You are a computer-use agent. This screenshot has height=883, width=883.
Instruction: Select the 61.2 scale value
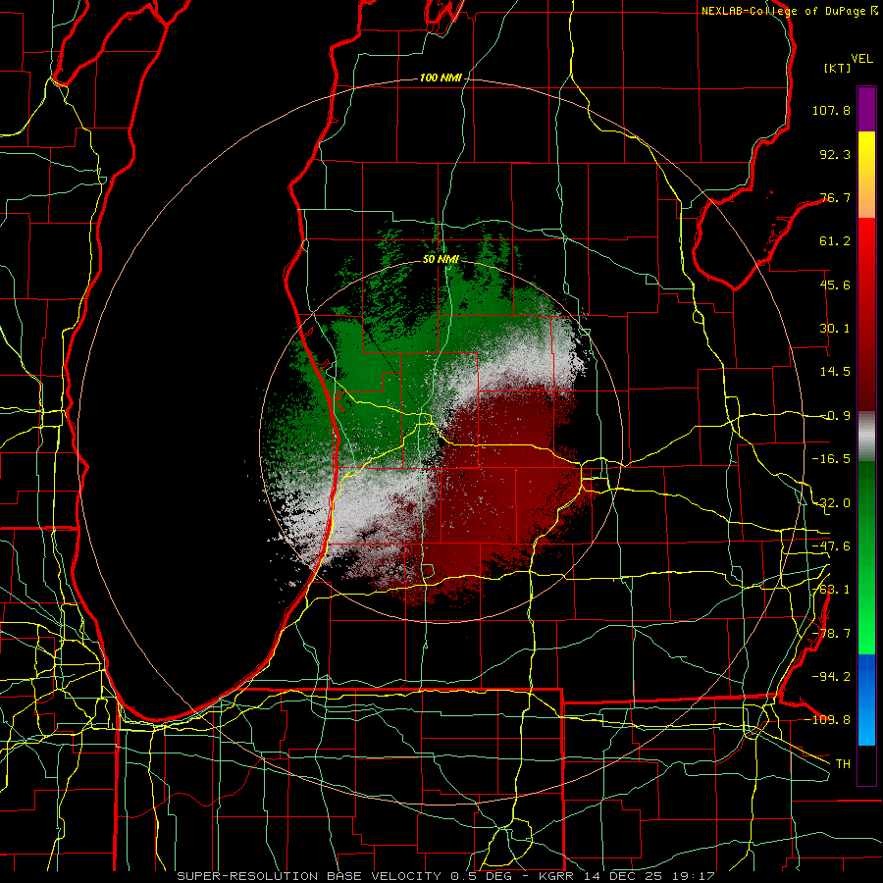(x=835, y=241)
